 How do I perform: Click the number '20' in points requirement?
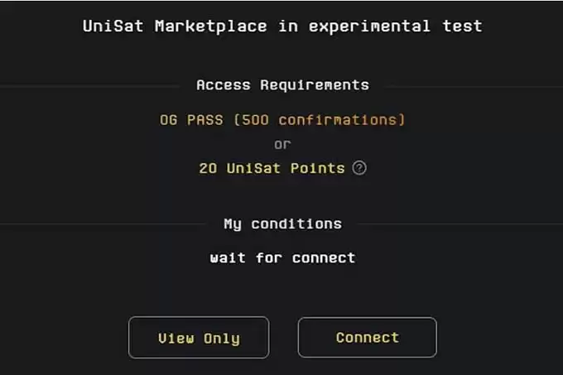pos(207,168)
